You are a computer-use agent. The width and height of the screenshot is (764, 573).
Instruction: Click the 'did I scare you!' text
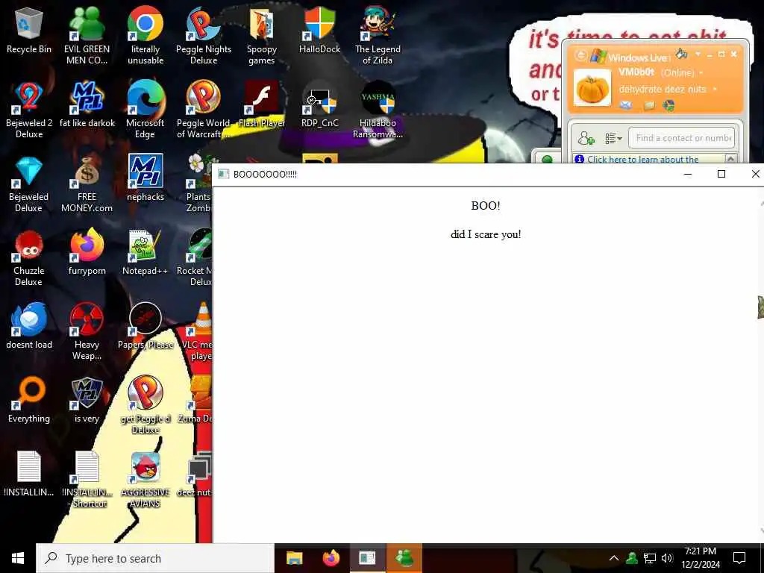tap(486, 234)
